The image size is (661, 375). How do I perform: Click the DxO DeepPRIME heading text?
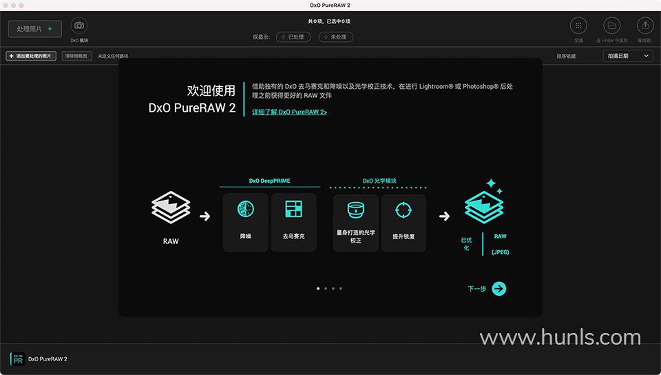click(x=269, y=181)
